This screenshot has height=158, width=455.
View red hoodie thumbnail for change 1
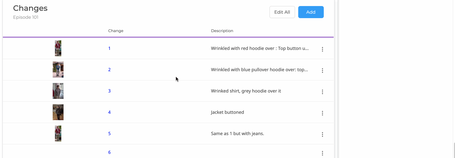click(x=58, y=48)
